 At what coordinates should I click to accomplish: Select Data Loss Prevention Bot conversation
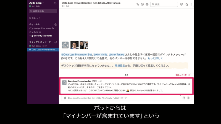click(43, 50)
